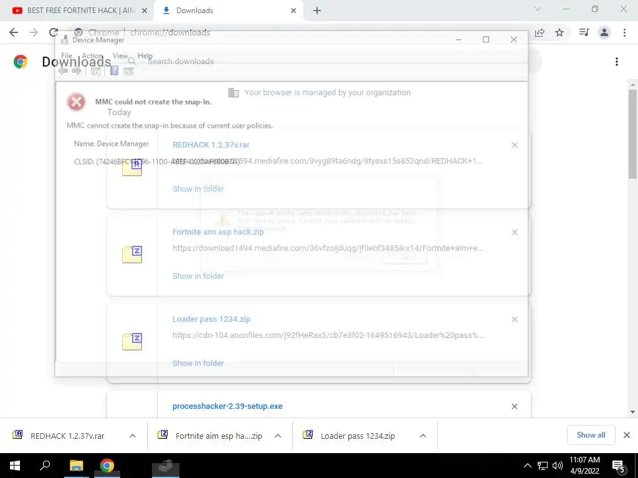
Task: Open the Chrome profile avatar icon
Action: click(604, 32)
